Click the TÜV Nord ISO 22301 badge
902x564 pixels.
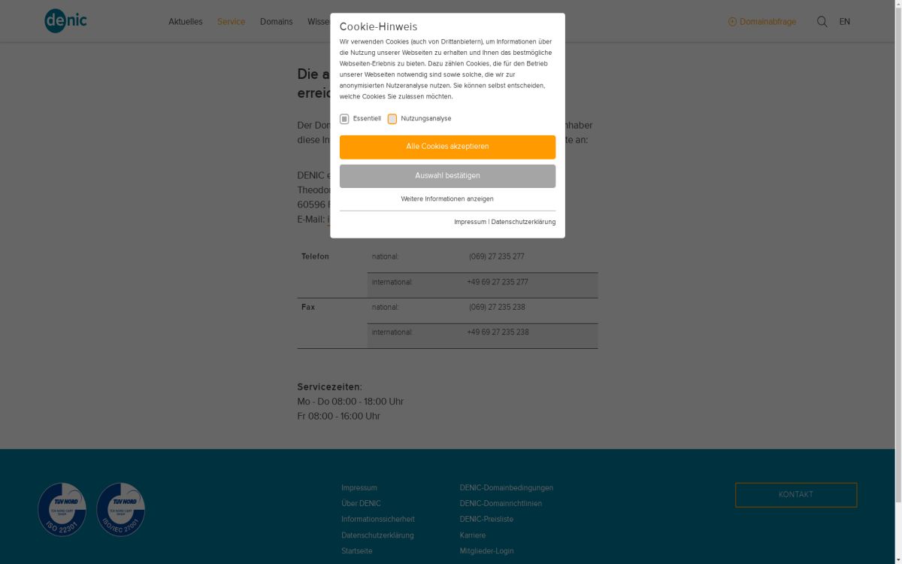(x=62, y=510)
